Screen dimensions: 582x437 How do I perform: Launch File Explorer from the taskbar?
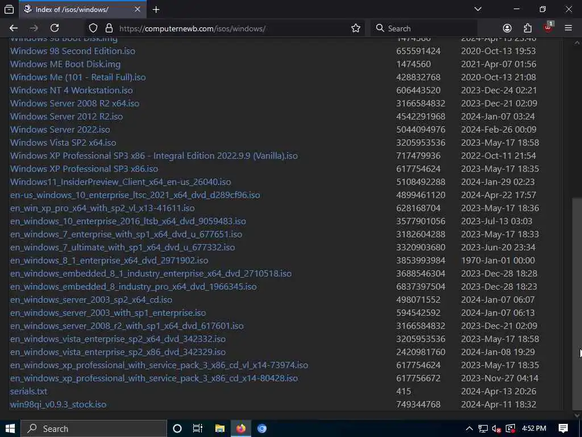click(220, 428)
